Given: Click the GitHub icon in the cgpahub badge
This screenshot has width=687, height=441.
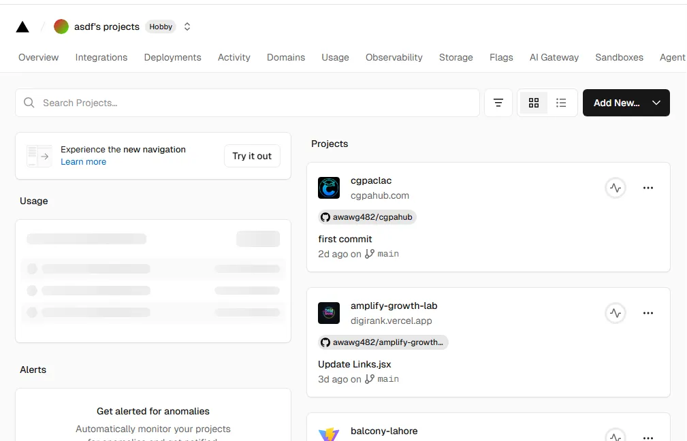Looking at the screenshot, I should (325, 217).
